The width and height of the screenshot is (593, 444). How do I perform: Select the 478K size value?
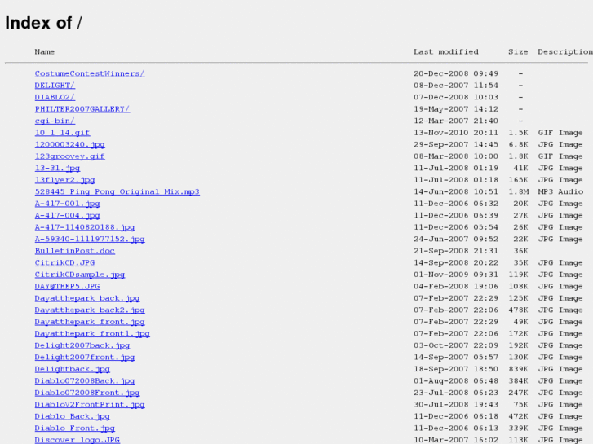[x=518, y=310]
